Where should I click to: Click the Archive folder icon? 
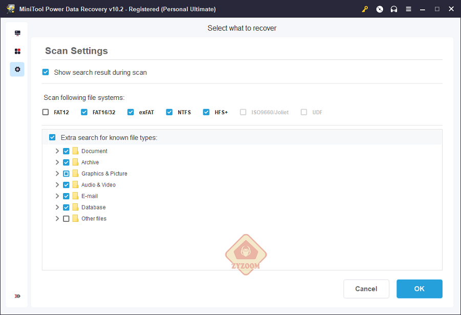75,162
